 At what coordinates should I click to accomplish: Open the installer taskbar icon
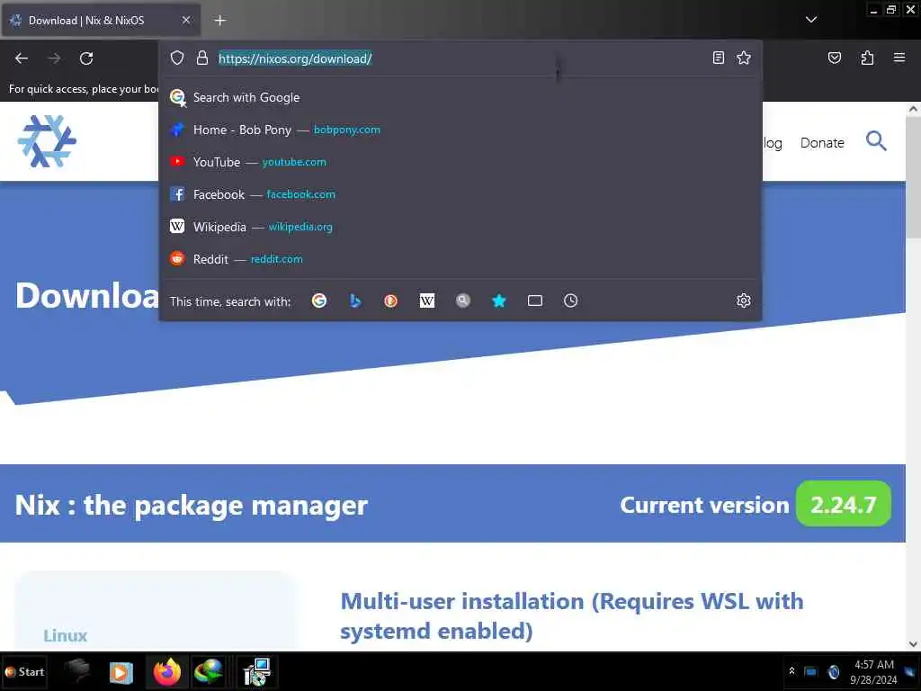(x=256, y=671)
